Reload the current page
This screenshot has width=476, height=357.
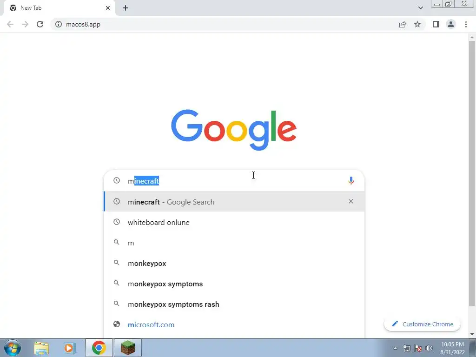coord(40,24)
